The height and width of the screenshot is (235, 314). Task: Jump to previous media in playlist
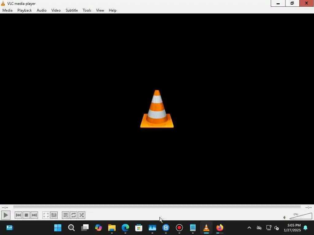[18, 215]
